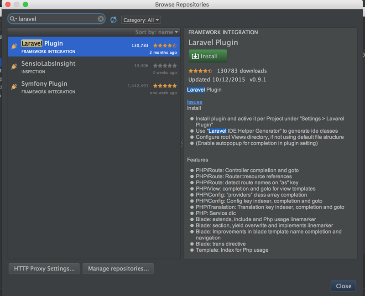365x296 pixels.
Task: Click the star rating in the details pane
Action: tap(200, 71)
